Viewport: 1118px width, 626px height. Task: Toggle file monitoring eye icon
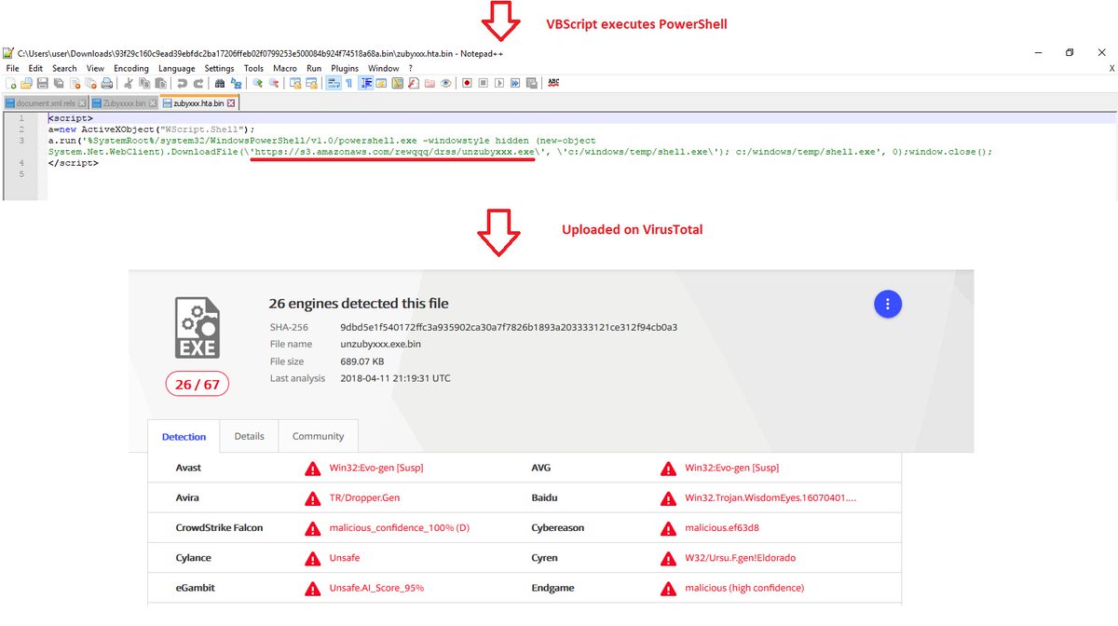445,83
